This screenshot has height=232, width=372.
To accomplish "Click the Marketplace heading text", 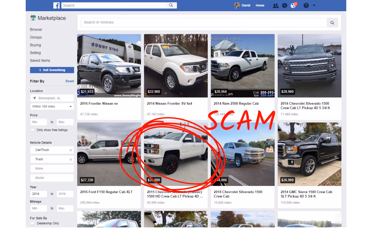I will point(52,18).
